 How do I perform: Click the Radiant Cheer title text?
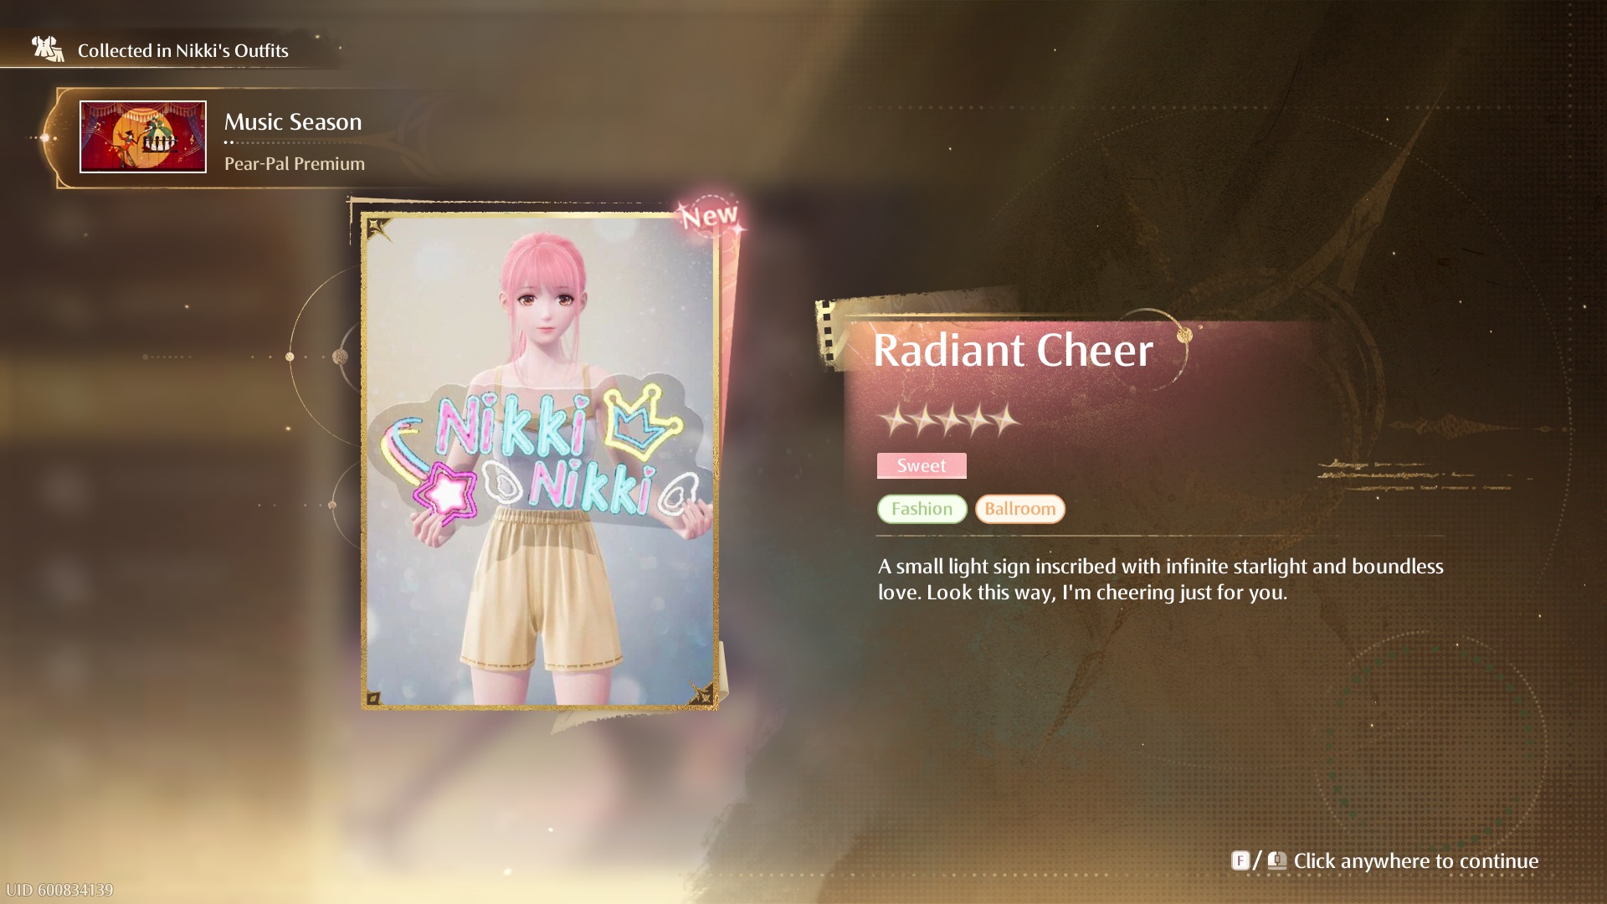click(1014, 350)
